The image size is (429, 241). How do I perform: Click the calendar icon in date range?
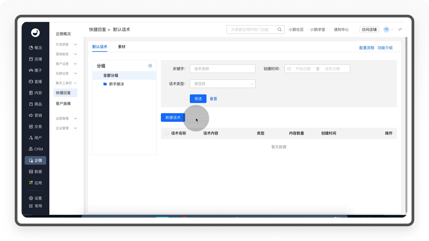click(289, 69)
